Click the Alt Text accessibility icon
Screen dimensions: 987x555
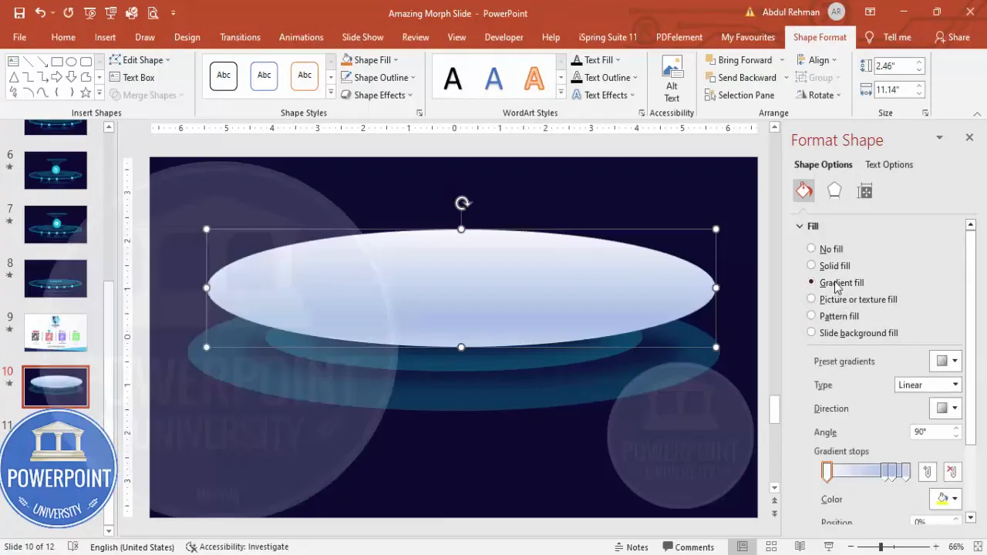(x=672, y=79)
